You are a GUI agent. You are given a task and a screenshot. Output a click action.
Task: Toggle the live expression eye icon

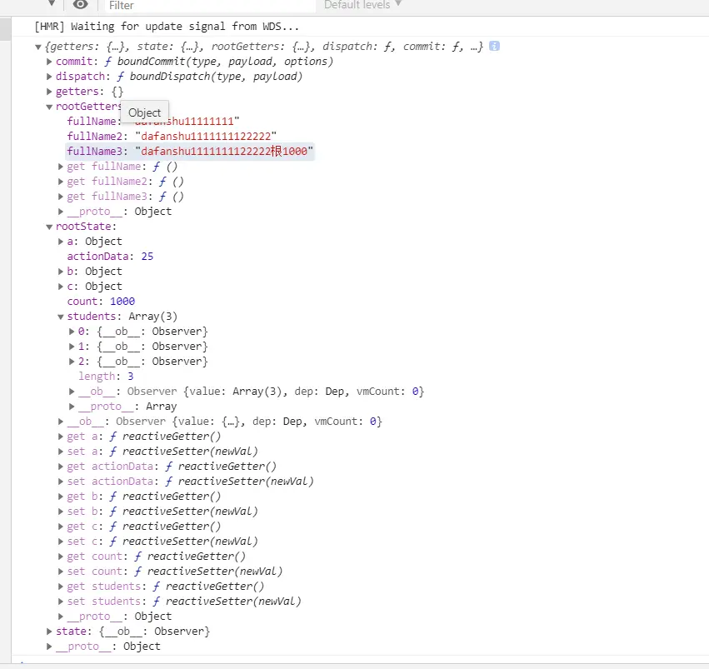(x=81, y=4)
